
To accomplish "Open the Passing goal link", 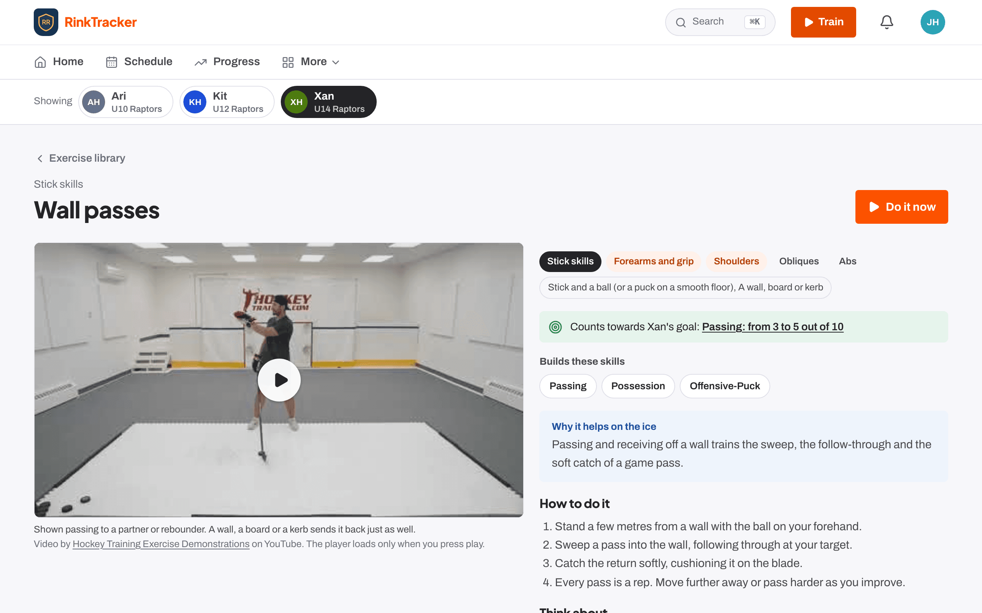I will tap(773, 327).
